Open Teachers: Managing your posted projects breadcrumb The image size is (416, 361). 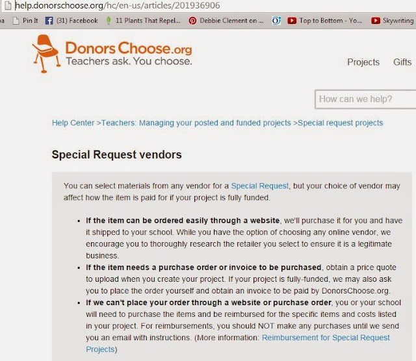coord(196,123)
